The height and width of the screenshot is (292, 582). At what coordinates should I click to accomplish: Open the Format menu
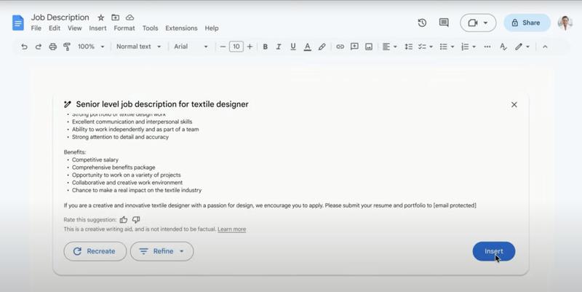(124, 28)
